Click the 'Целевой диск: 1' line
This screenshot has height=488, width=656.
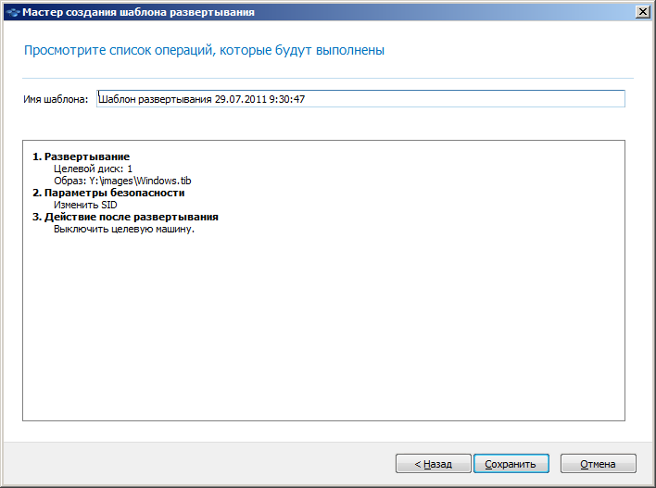coord(93,169)
